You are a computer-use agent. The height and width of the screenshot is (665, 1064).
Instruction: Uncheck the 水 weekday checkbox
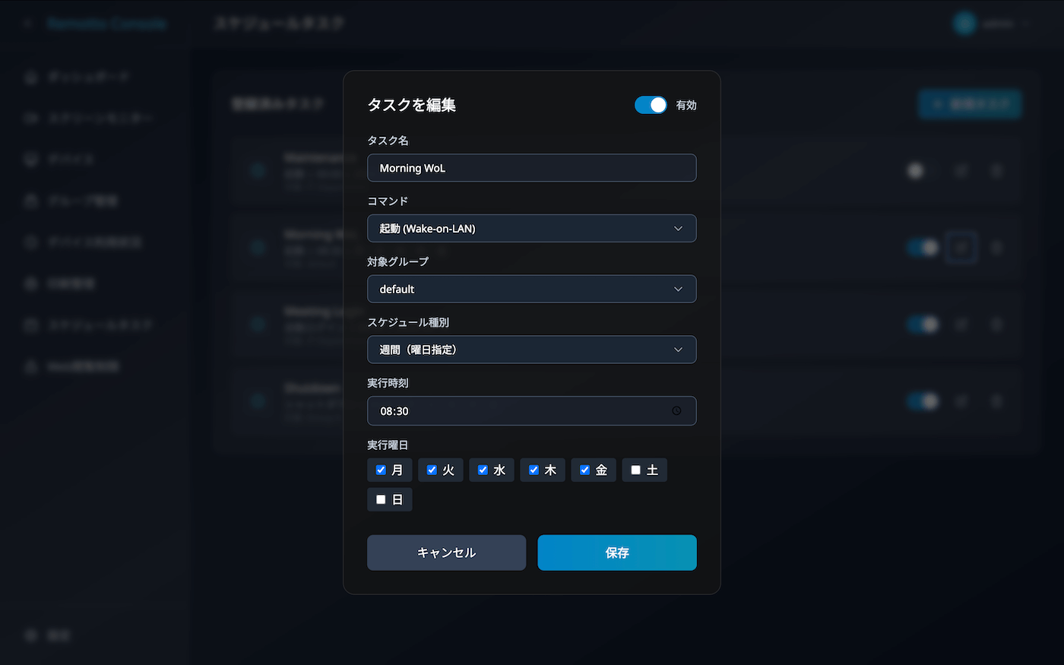pyautogui.click(x=483, y=470)
